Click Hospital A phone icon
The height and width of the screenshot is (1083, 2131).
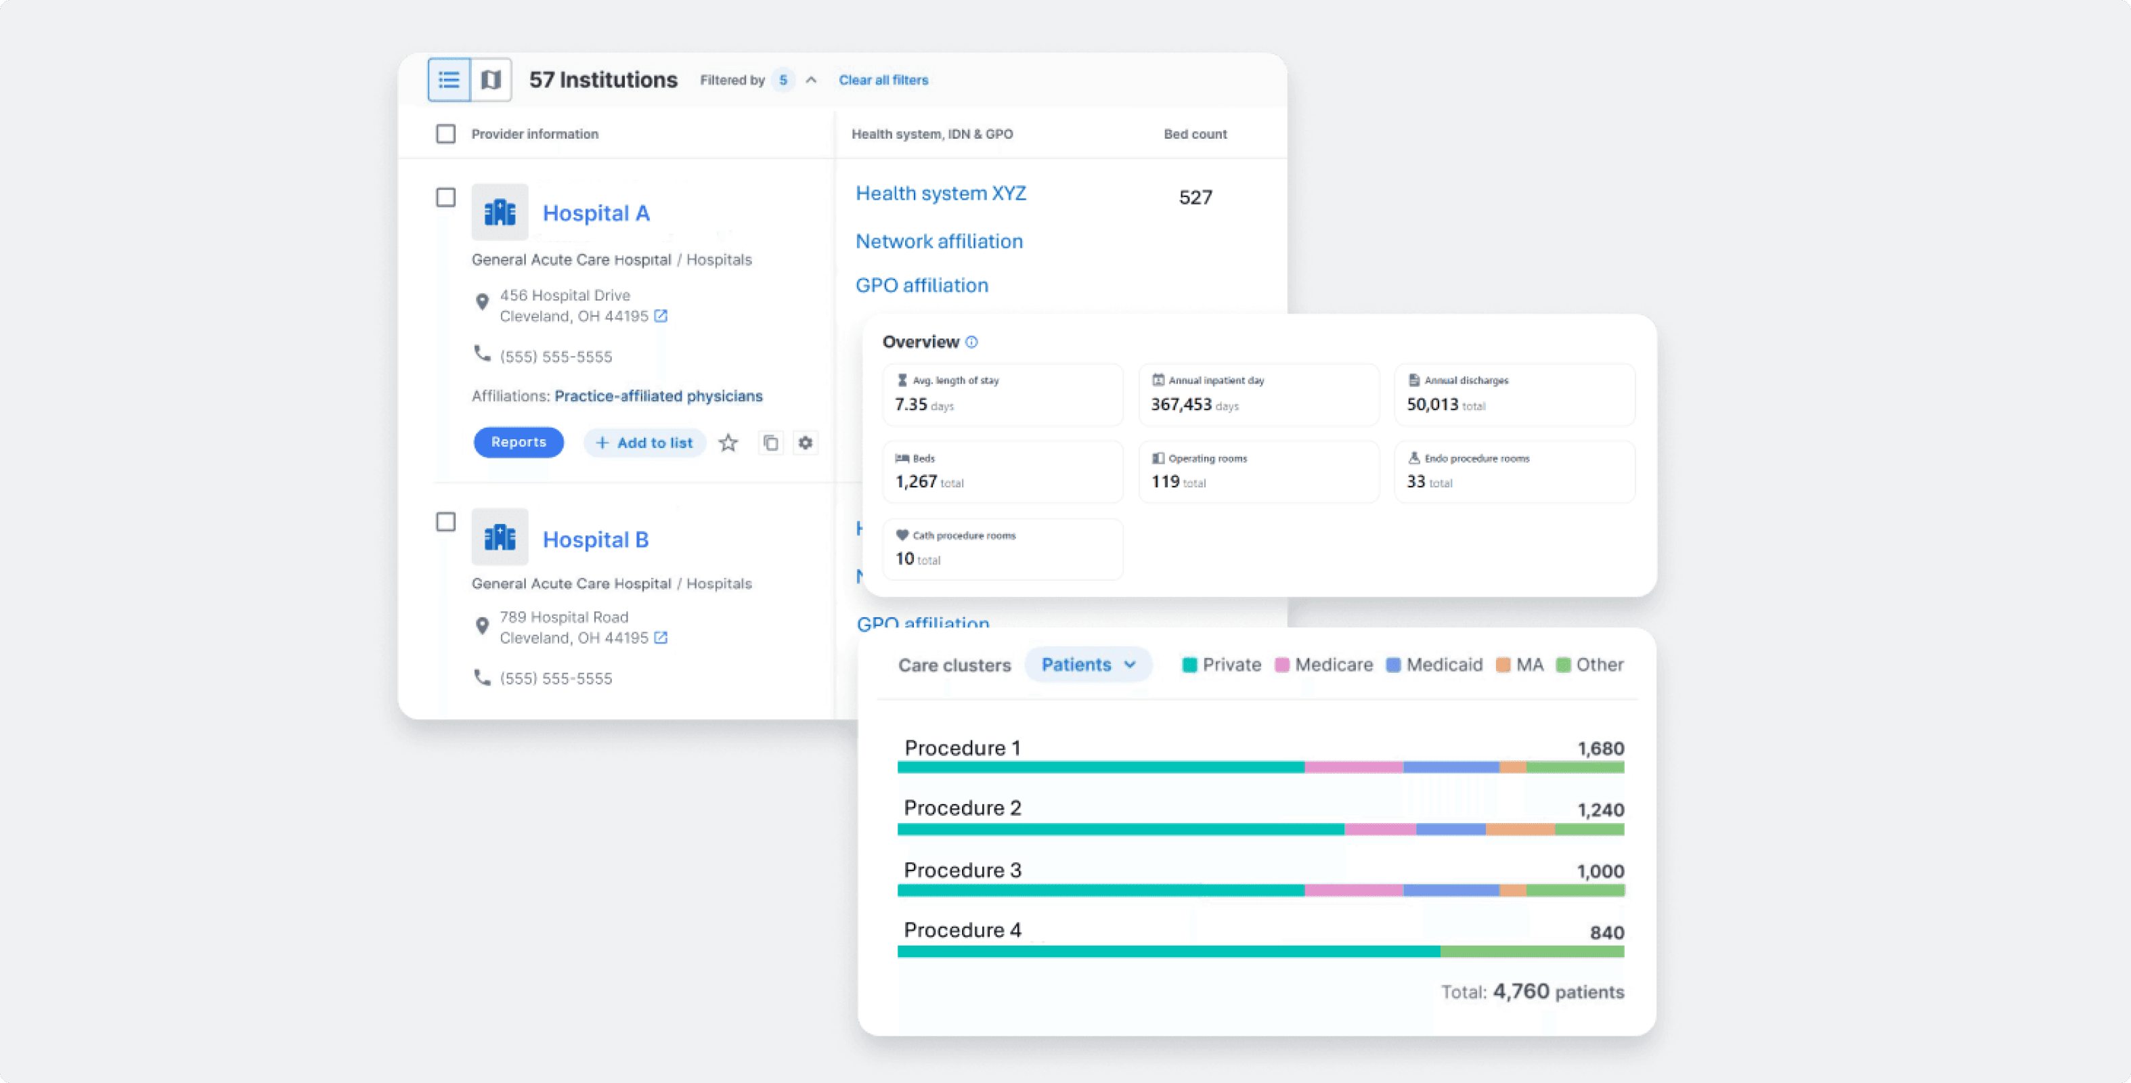pos(482,353)
